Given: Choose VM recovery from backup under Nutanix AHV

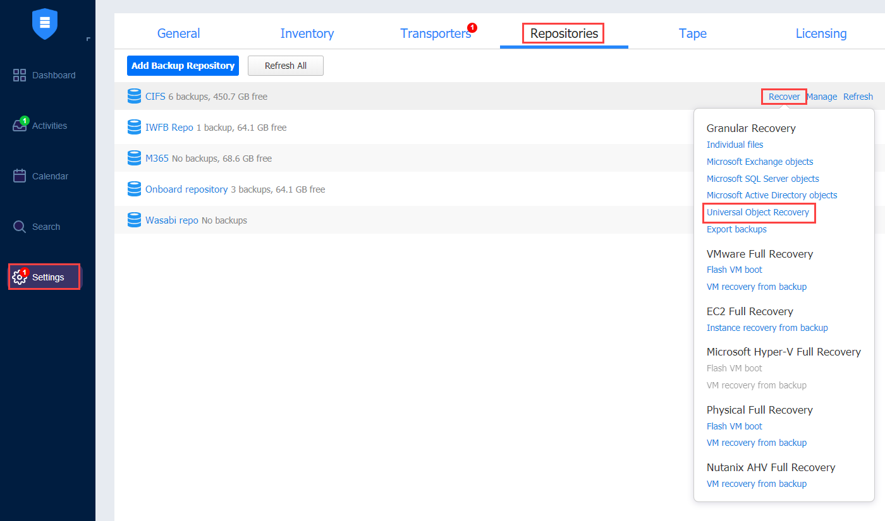Looking at the screenshot, I should [757, 484].
